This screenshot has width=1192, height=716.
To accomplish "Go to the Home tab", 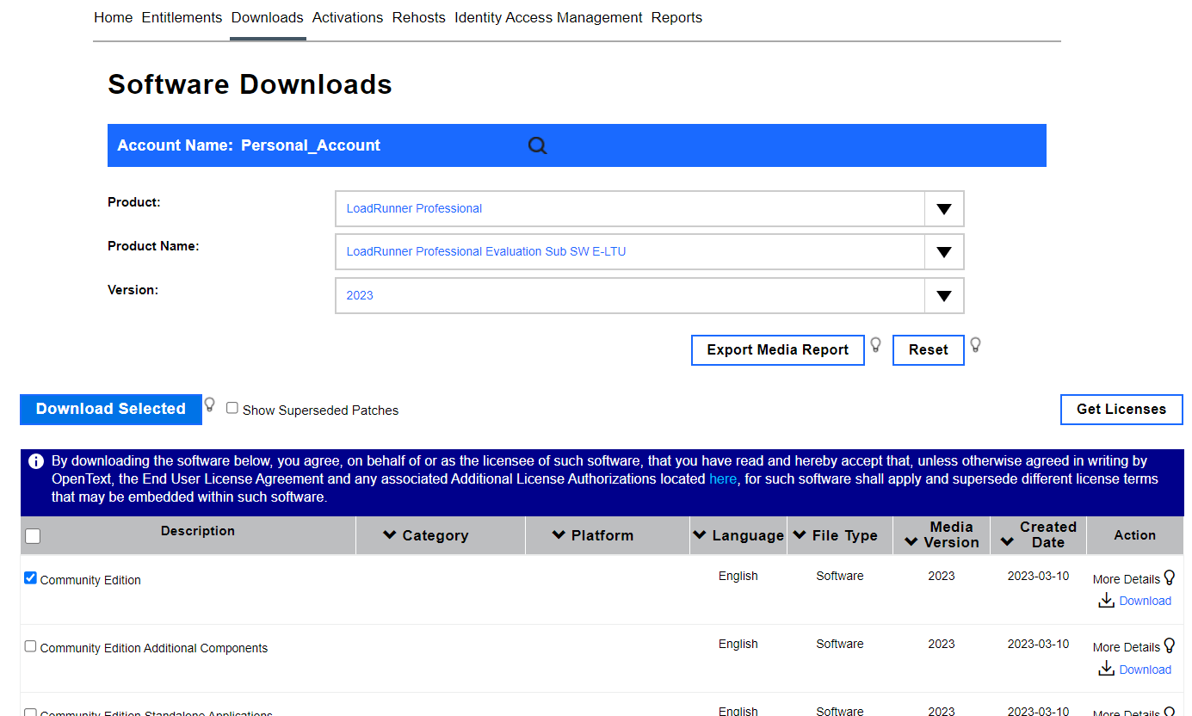I will point(114,17).
